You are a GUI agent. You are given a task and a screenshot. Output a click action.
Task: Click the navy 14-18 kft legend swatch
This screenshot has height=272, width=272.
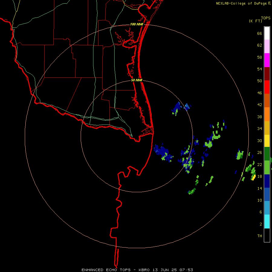(x=267, y=181)
